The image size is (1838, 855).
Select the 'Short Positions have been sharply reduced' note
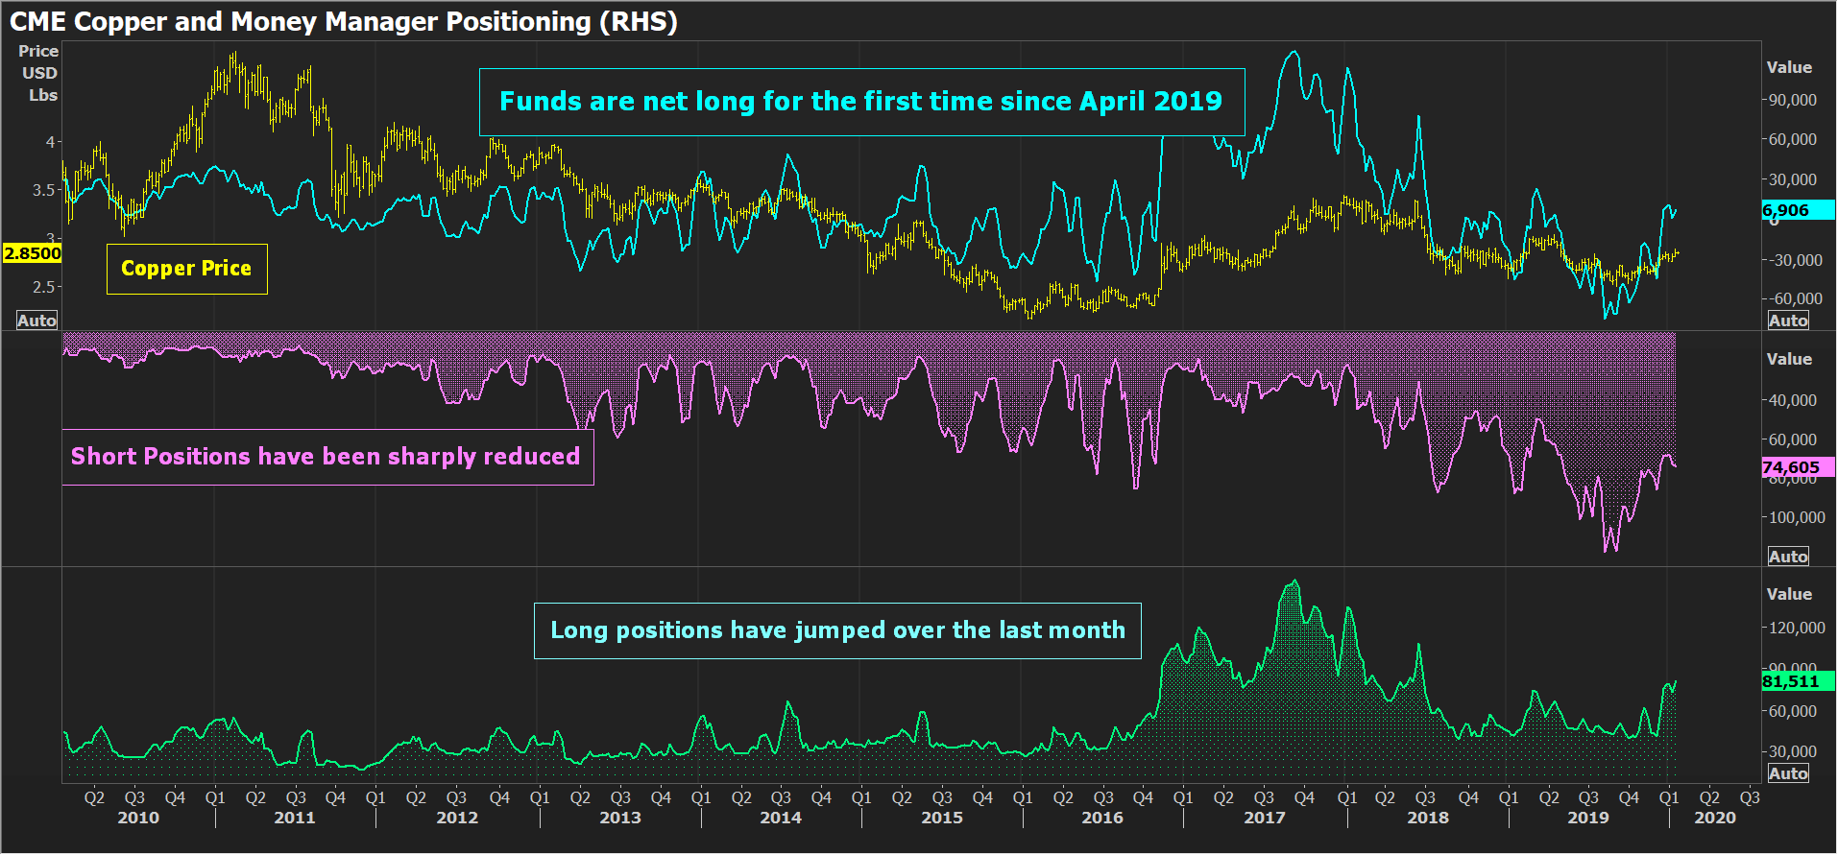326,457
